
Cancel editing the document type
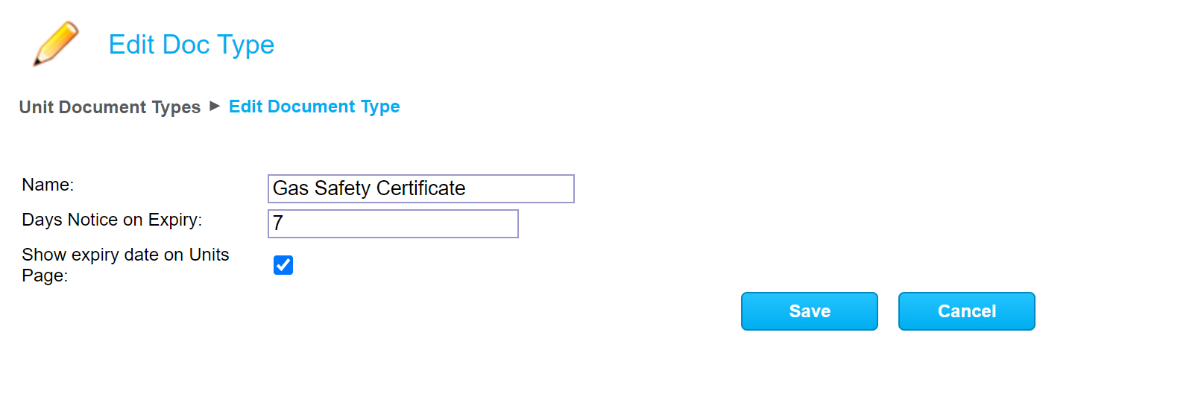[966, 311]
